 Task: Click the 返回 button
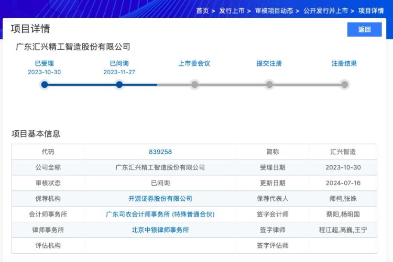(364, 30)
